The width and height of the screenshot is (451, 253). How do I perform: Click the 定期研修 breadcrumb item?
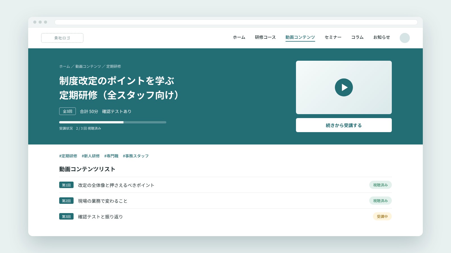pos(114,66)
